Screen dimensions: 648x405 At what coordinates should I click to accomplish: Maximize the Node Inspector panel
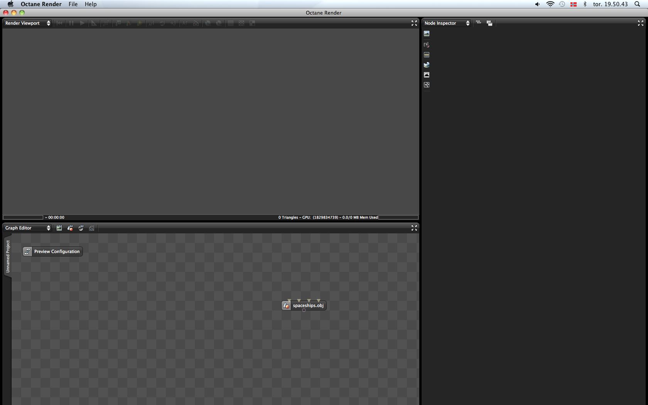[x=641, y=23]
